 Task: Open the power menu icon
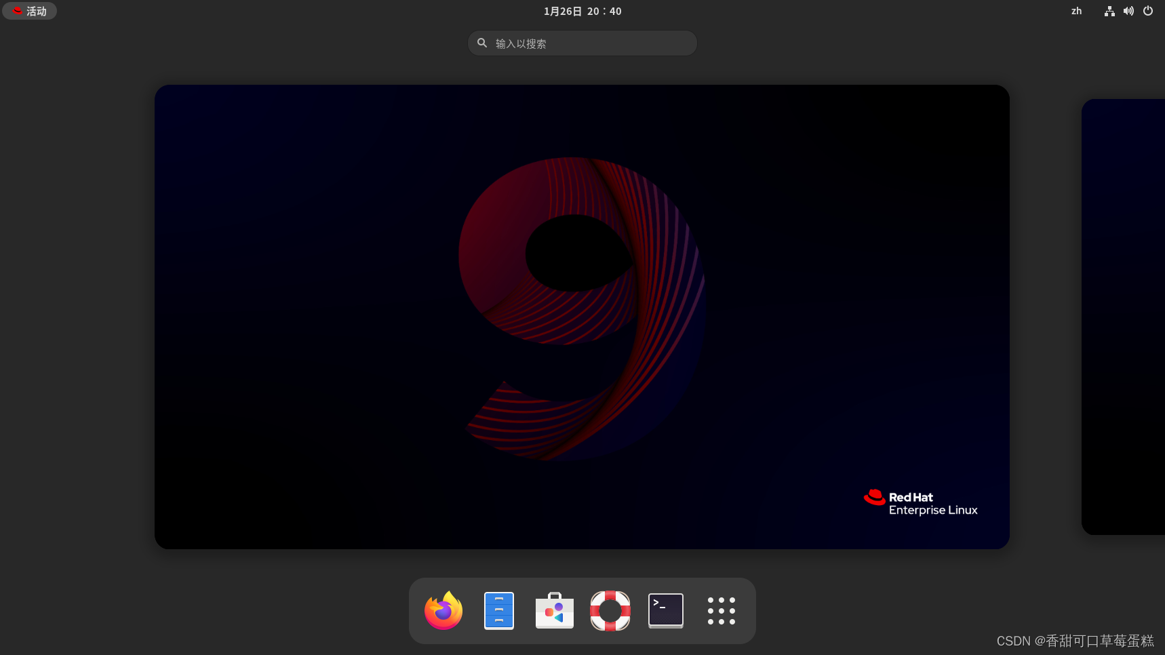[x=1148, y=11]
